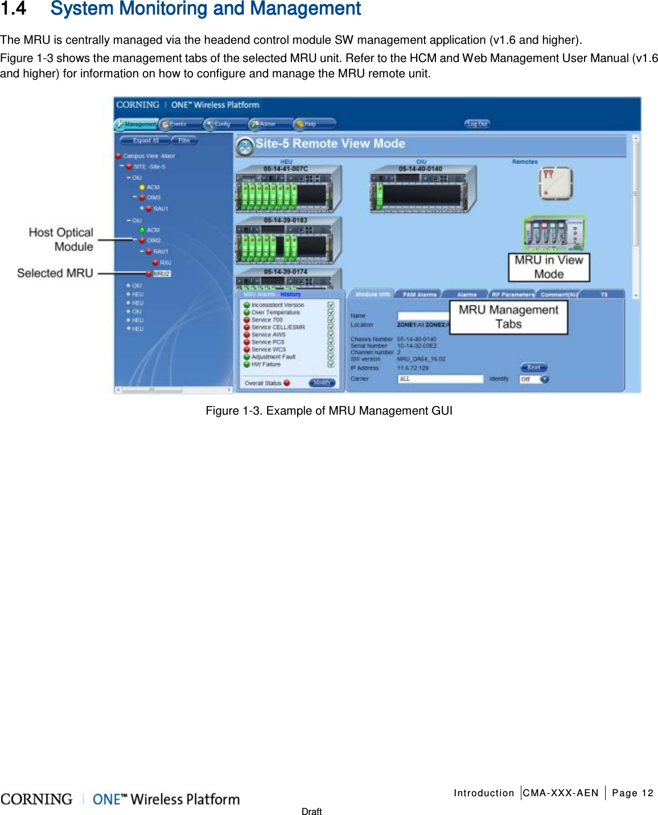Click the Expand All button
The image size is (658, 815).
tap(146, 140)
